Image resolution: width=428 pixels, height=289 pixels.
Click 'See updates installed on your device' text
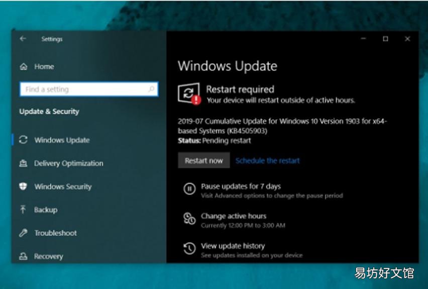252,255
